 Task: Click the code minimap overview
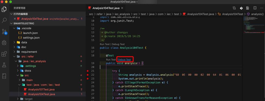tap(254, 25)
